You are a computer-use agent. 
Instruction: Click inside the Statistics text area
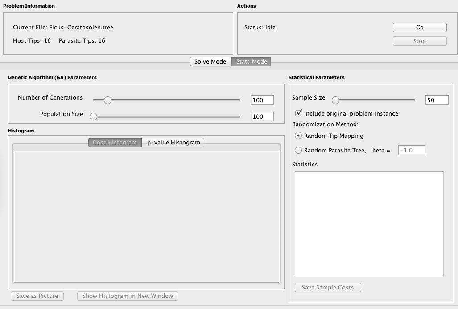[369, 224]
